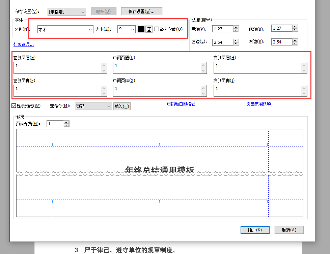
Task: Increment the 页面预览 page number
Action: click(66, 122)
